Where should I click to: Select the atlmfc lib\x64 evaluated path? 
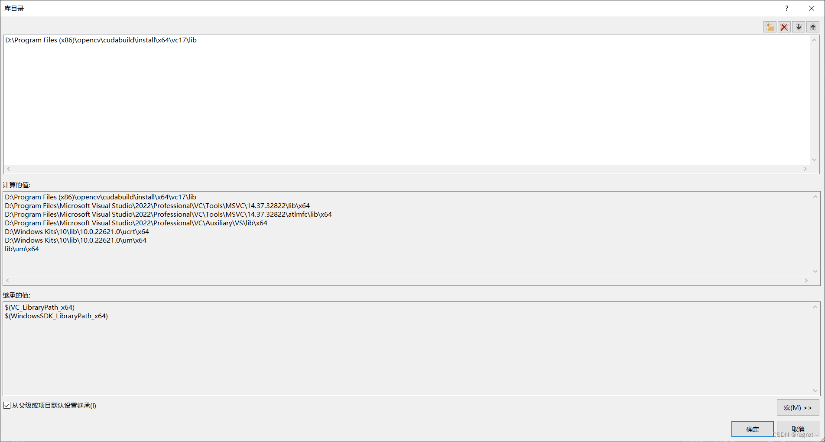click(x=168, y=214)
